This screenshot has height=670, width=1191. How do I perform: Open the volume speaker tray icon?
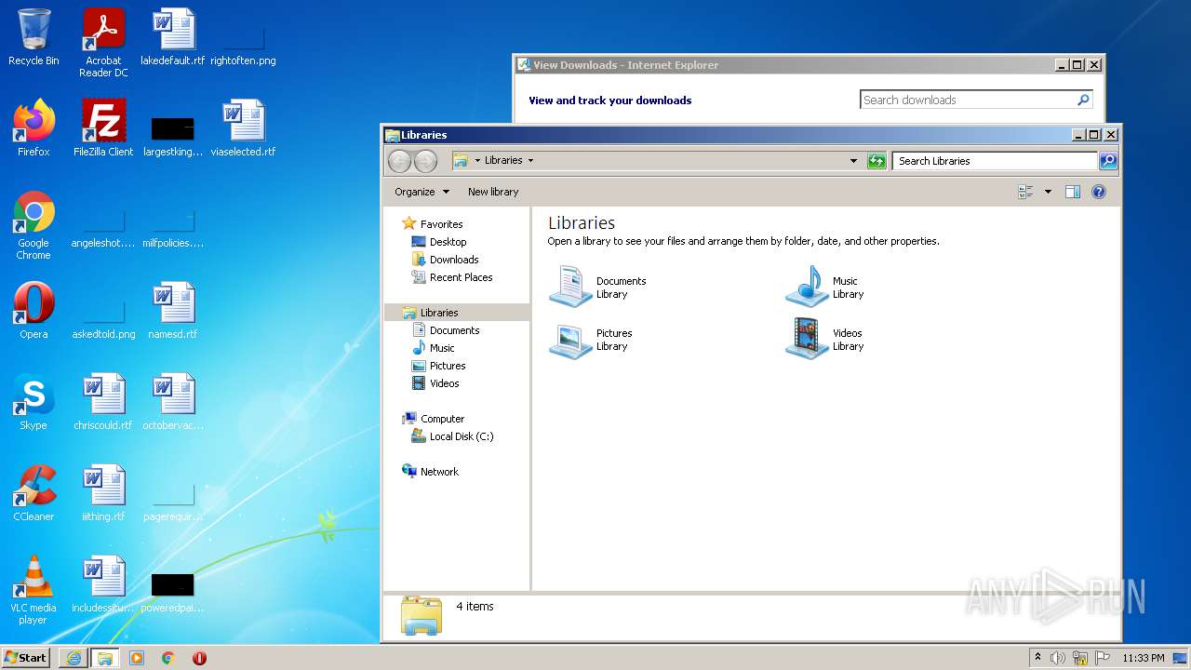click(x=1058, y=658)
